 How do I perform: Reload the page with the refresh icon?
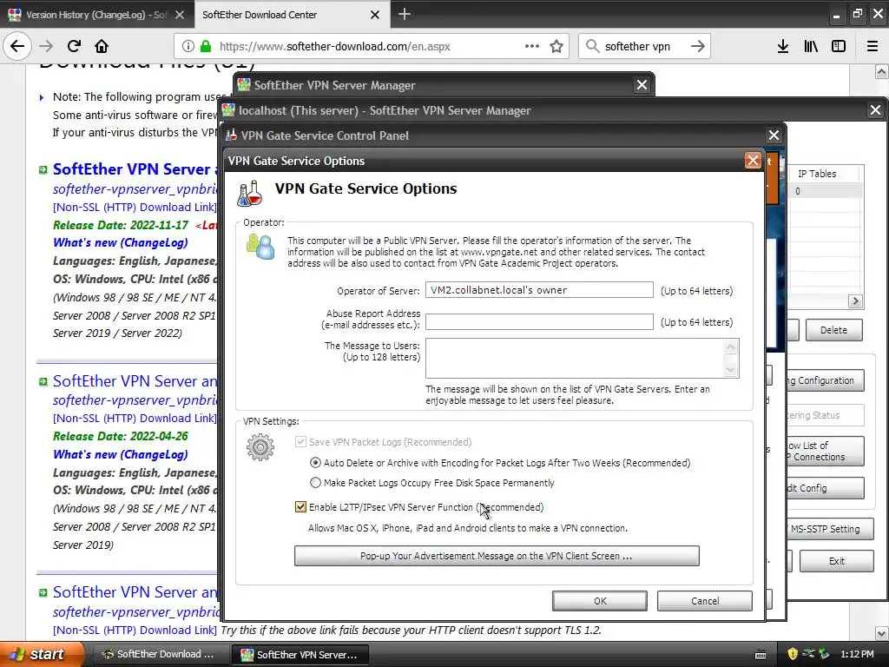pos(74,46)
